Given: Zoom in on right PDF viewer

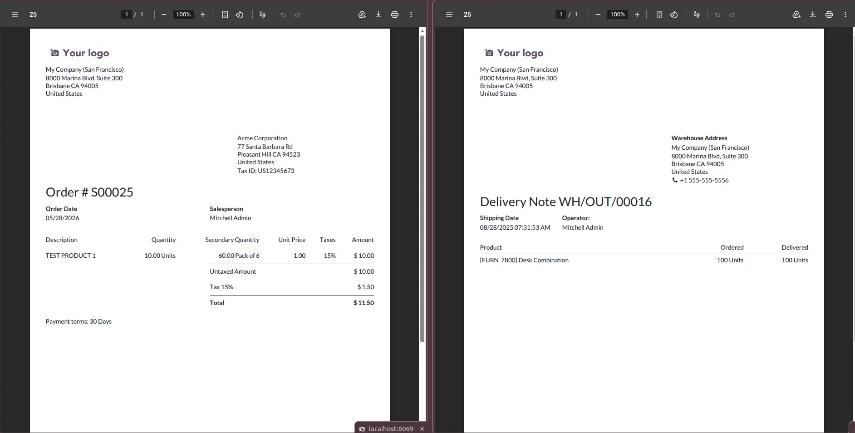Looking at the screenshot, I should pyautogui.click(x=637, y=15).
